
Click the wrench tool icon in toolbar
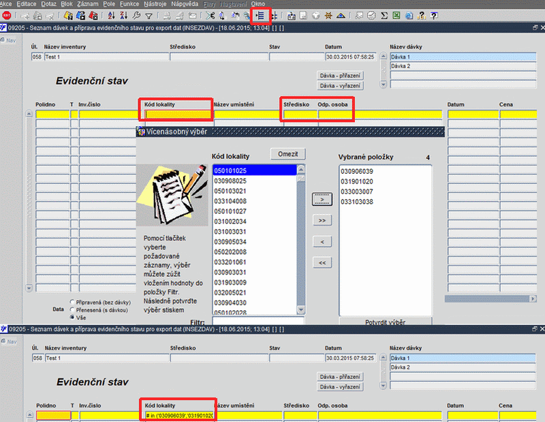click(x=136, y=16)
